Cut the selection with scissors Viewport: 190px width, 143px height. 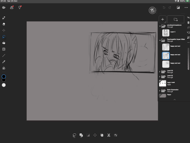(109, 135)
